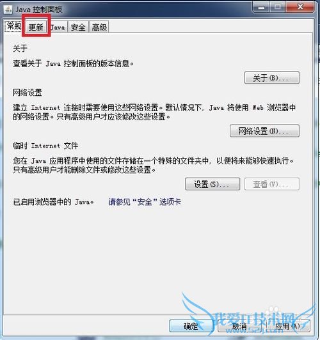Viewport: 320px width, 340px height.
Task: Click the 查看(V)... button
Action: [272, 184]
